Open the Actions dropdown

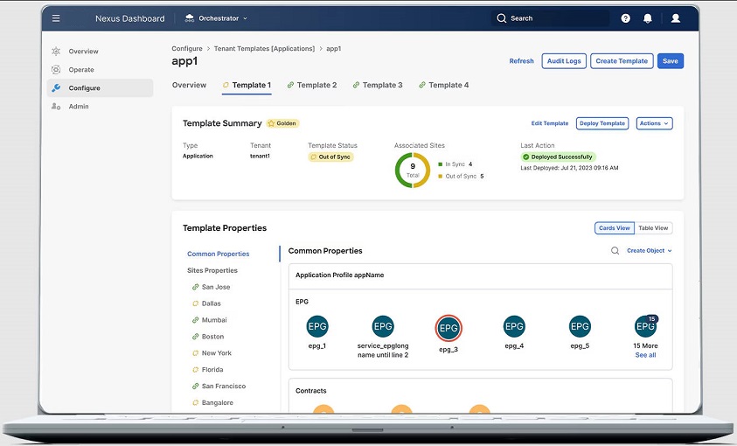pyautogui.click(x=654, y=123)
